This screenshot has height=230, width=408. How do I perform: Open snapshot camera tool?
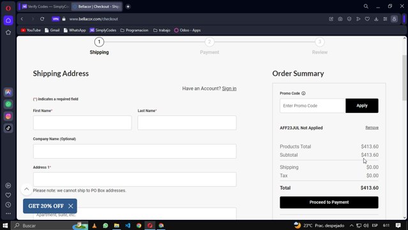[340, 19]
